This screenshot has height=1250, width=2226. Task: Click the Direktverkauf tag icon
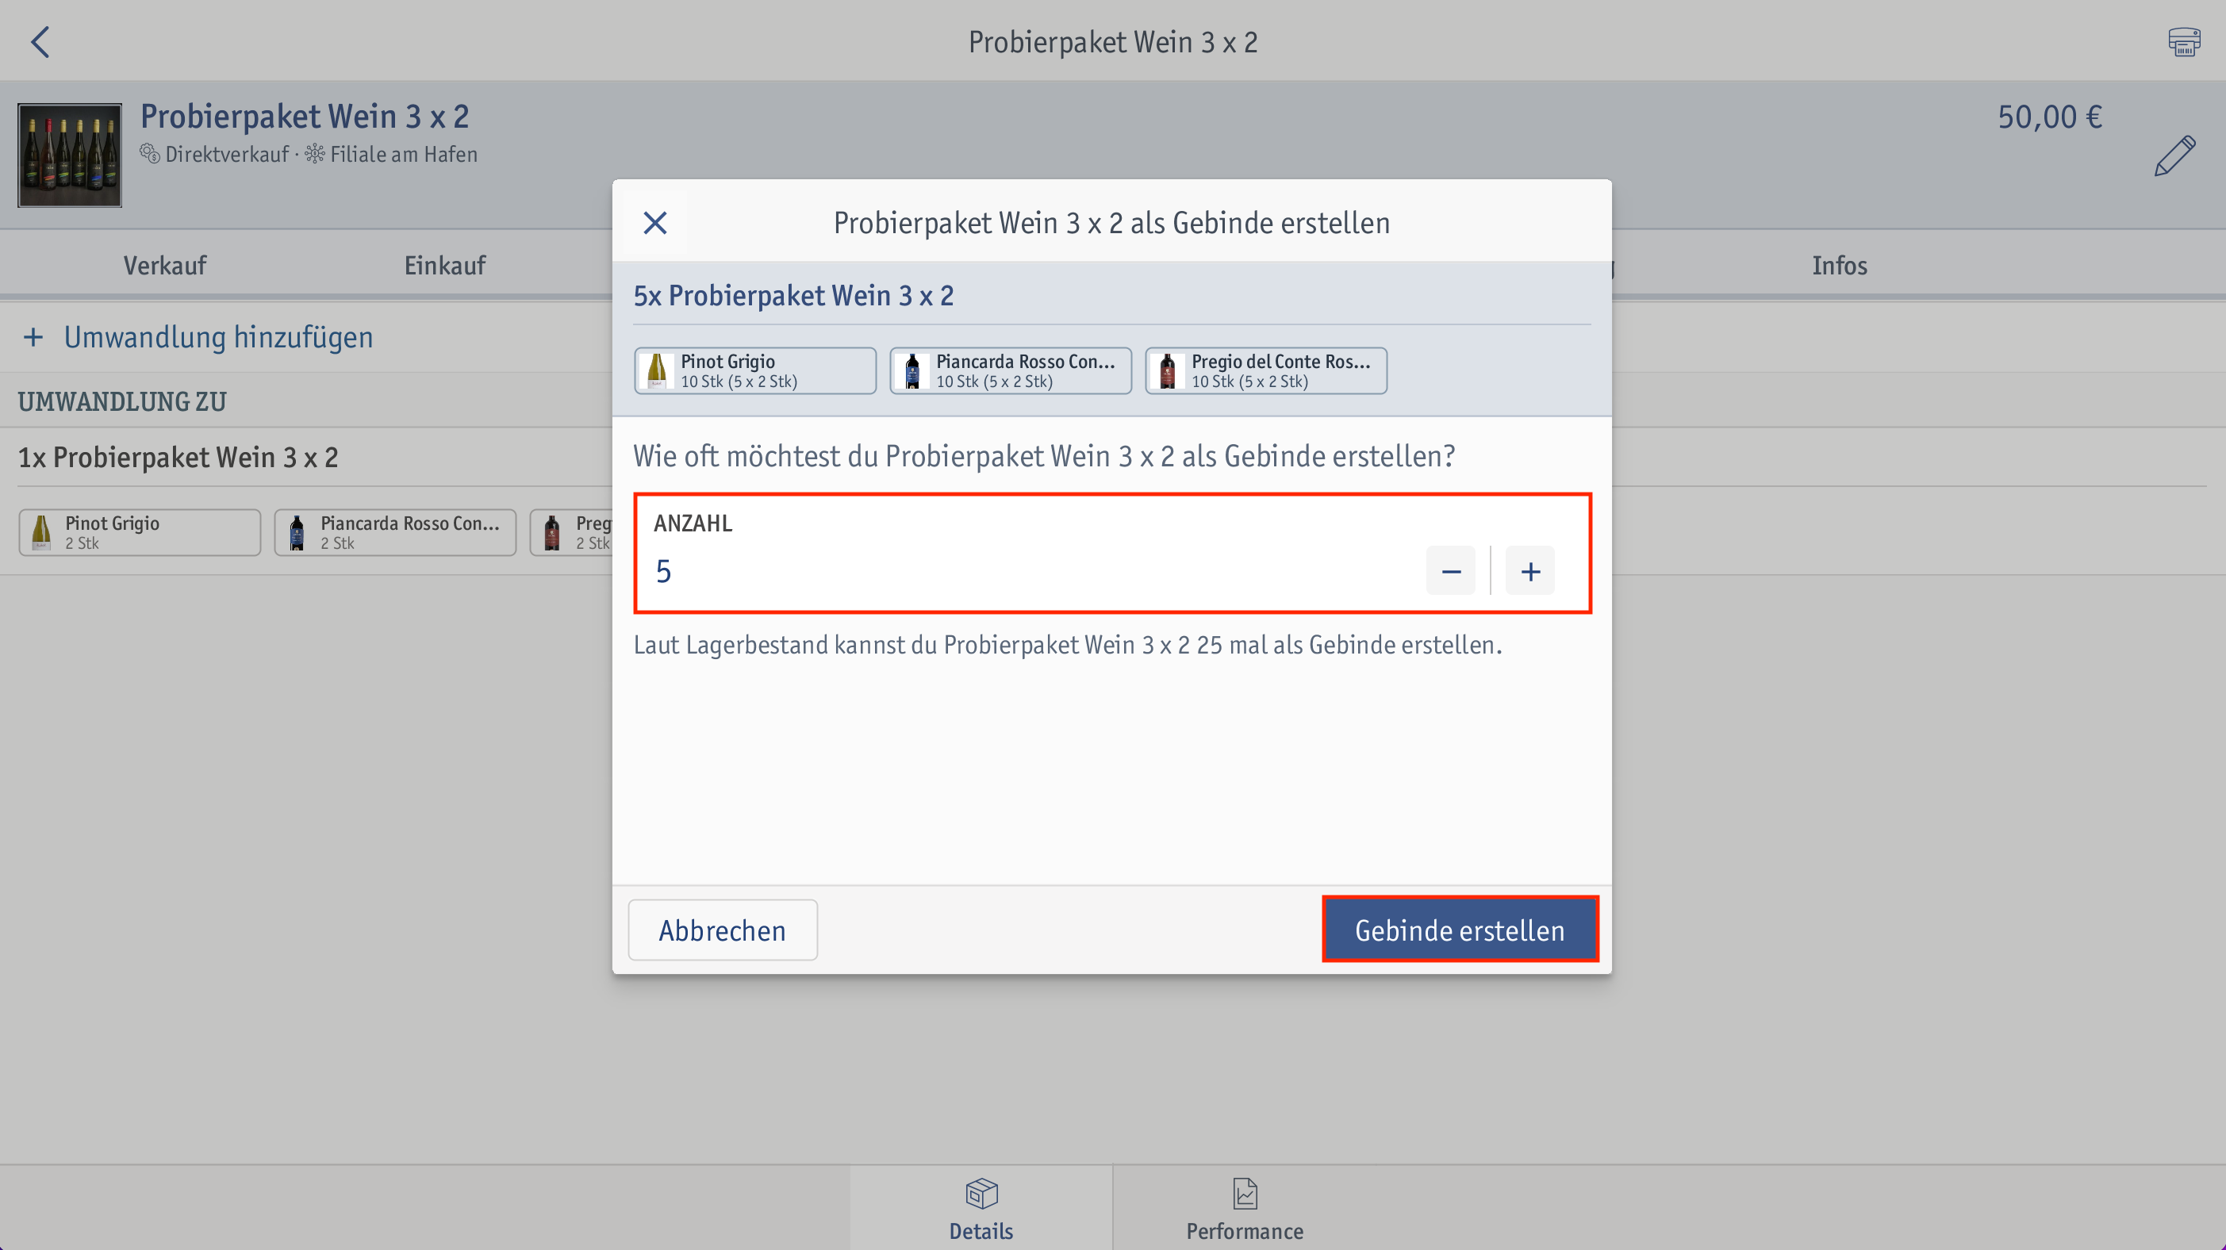[x=148, y=153]
